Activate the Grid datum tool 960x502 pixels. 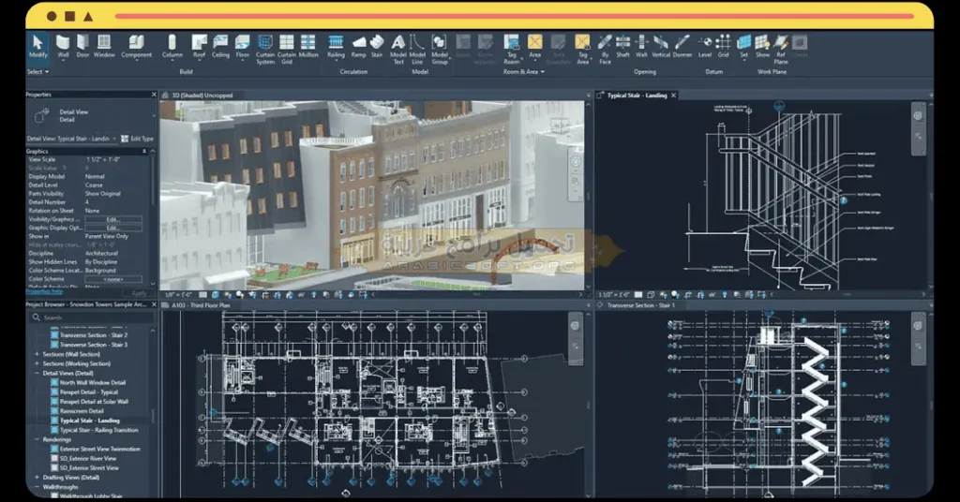(x=723, y=47)
